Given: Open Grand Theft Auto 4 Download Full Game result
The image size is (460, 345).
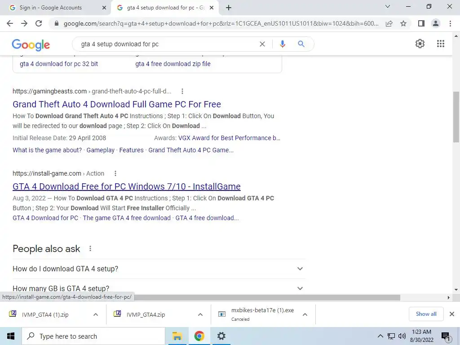Looking at the screenshot, I should click(x=117, y=104).
